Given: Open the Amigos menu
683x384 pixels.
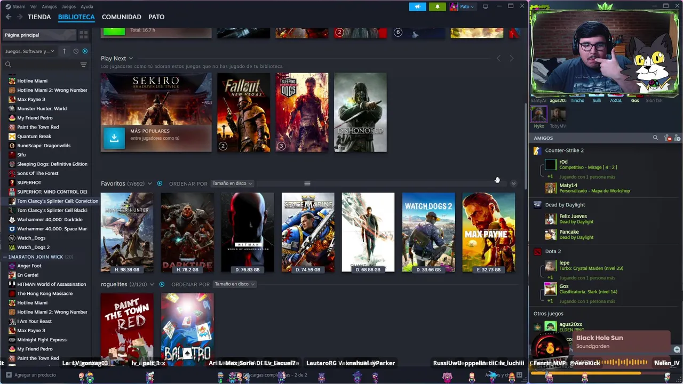Looking at the screenshot, I should 49,6.
